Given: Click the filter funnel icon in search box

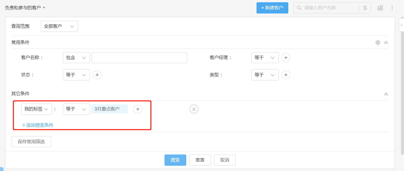Looking at the screenshot, I should (x=365, y=8).
